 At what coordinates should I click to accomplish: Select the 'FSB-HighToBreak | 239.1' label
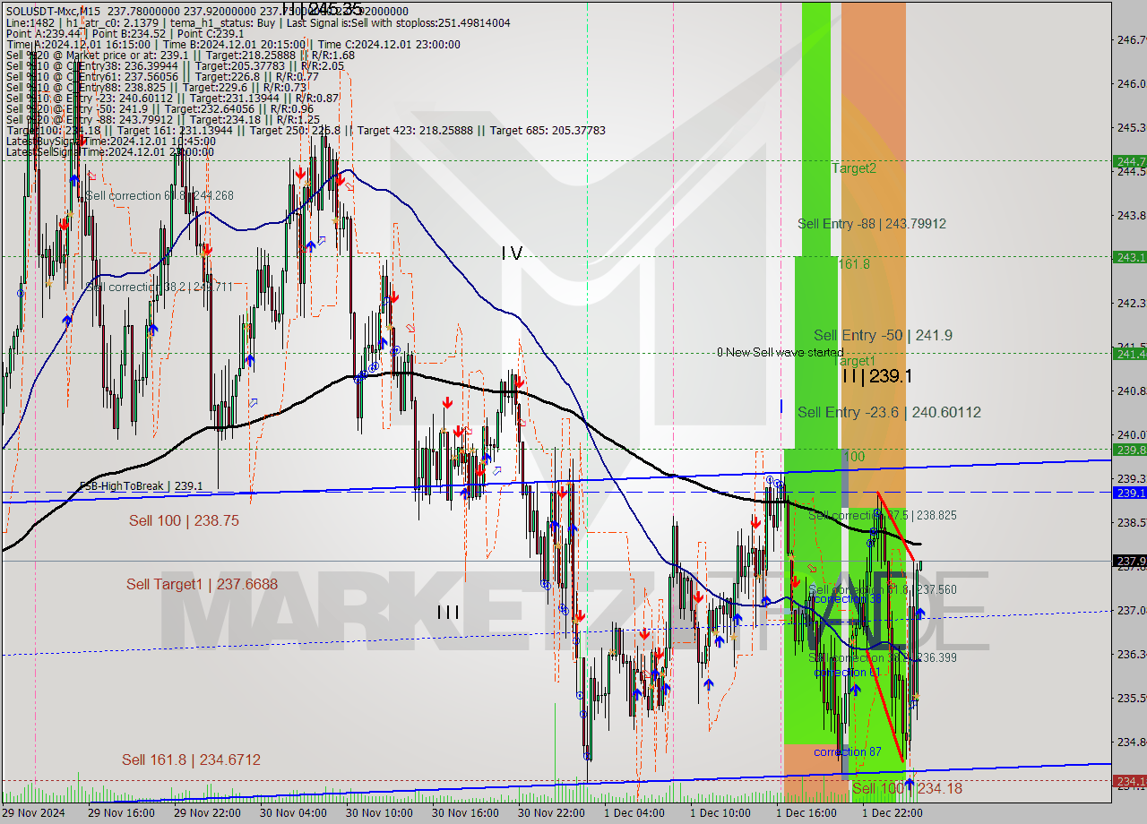tap(142, 486)
